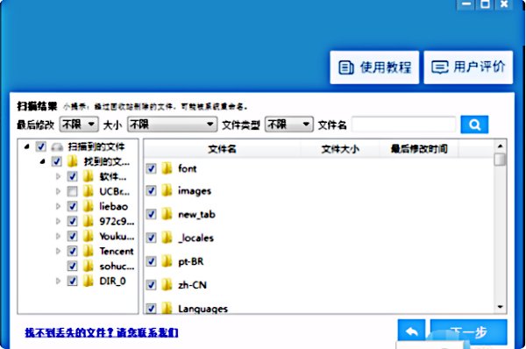Viewport: 526px width, 349px height.
Task: Click the drive icon beside 扫描到的文件
Action: (57, 147)
